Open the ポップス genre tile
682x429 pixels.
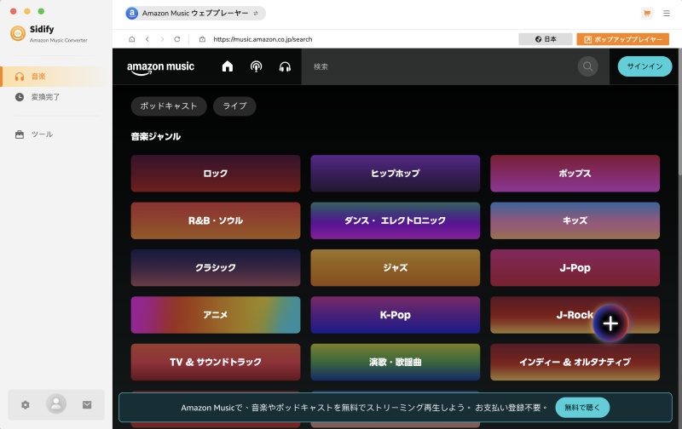pos(575,174)
